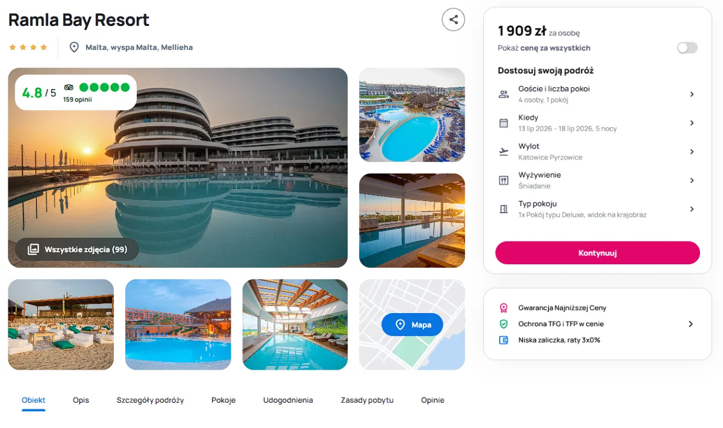
Task: Select the Opinie tab
Action: tap(433, 400)
